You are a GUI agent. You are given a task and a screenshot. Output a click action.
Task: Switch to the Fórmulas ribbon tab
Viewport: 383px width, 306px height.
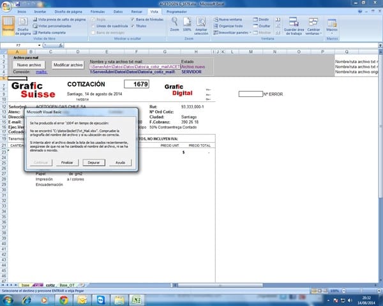click(98, 11)
